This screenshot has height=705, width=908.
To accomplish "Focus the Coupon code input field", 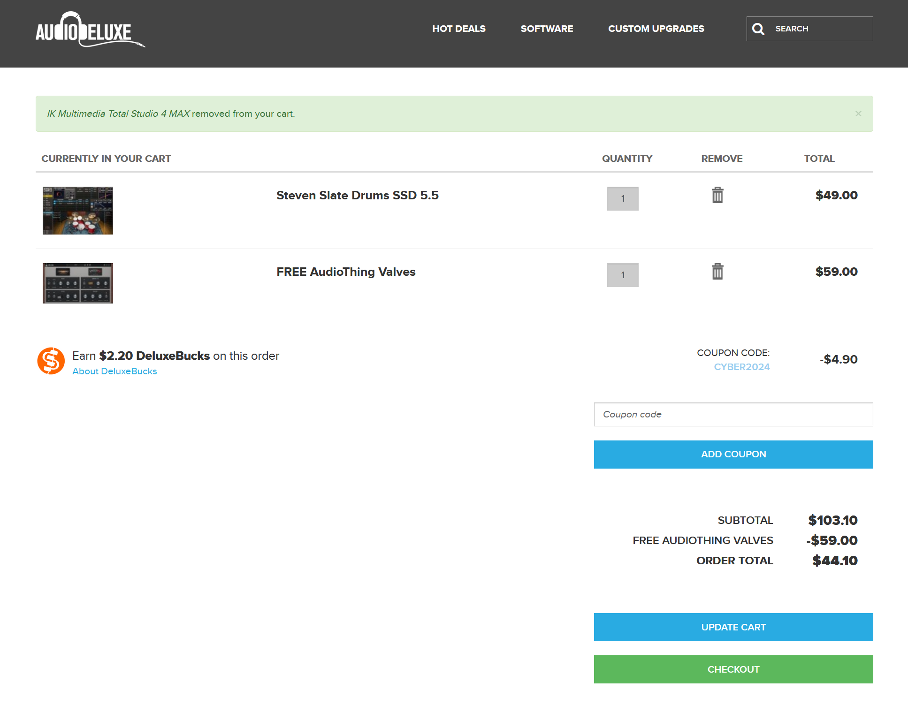I will click(x=733, y=414).
